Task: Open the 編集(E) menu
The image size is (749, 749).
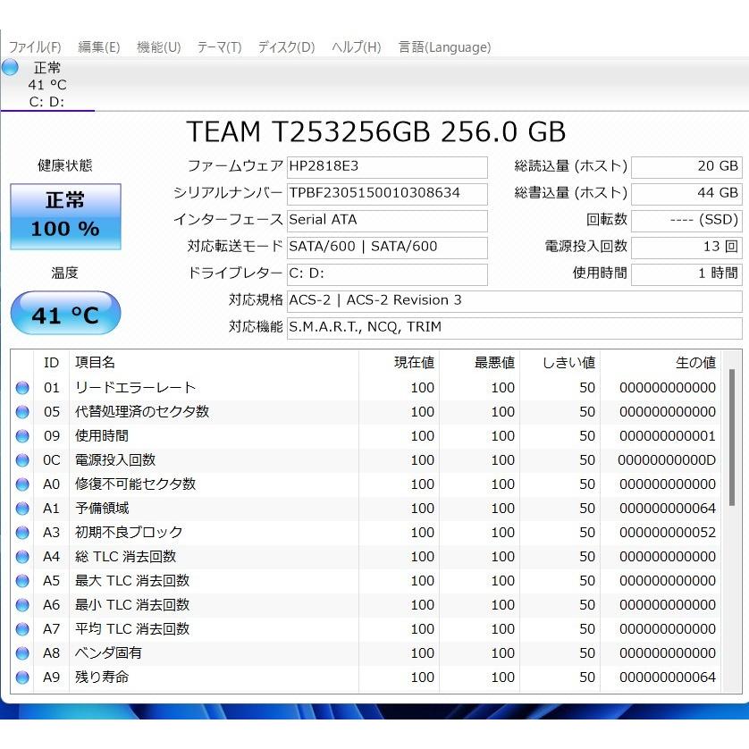Action: pos(98,47)
